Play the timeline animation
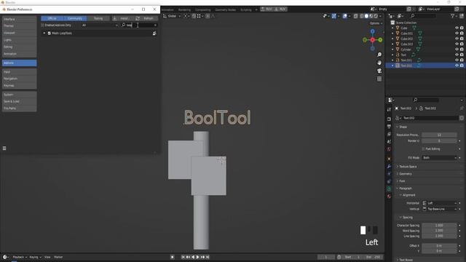This screenshot has width=466, height=262. 197,257
